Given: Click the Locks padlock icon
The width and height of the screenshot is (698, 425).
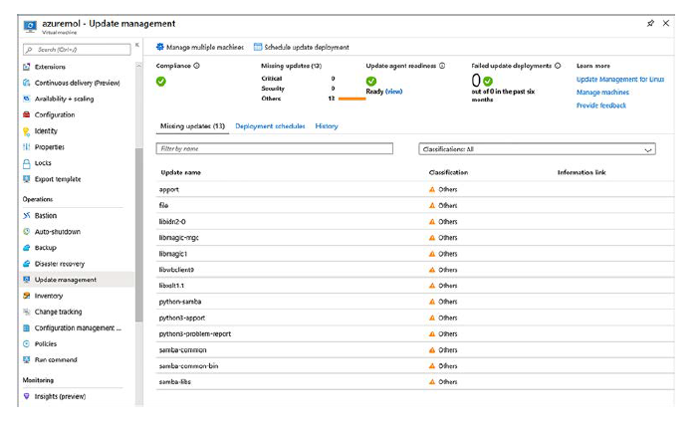Looking at the screenshot, I should pos(26,163).
